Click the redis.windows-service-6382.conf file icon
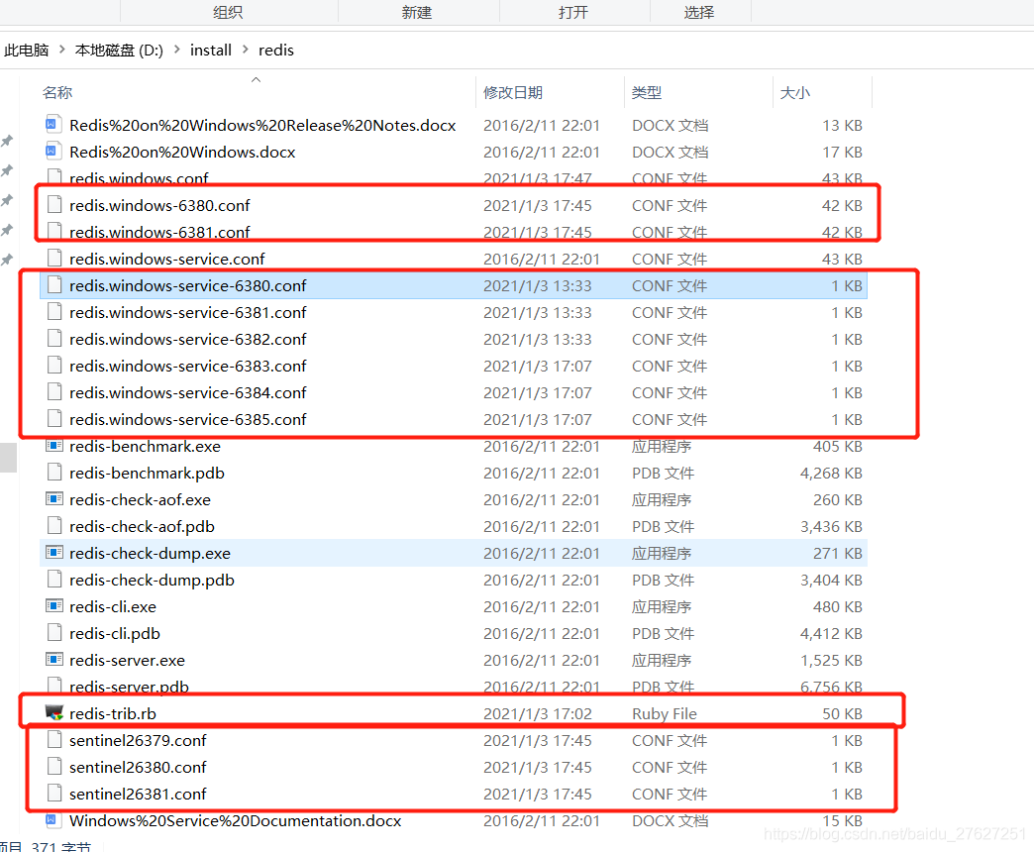 pyautogui.click(x=54, y=338)
